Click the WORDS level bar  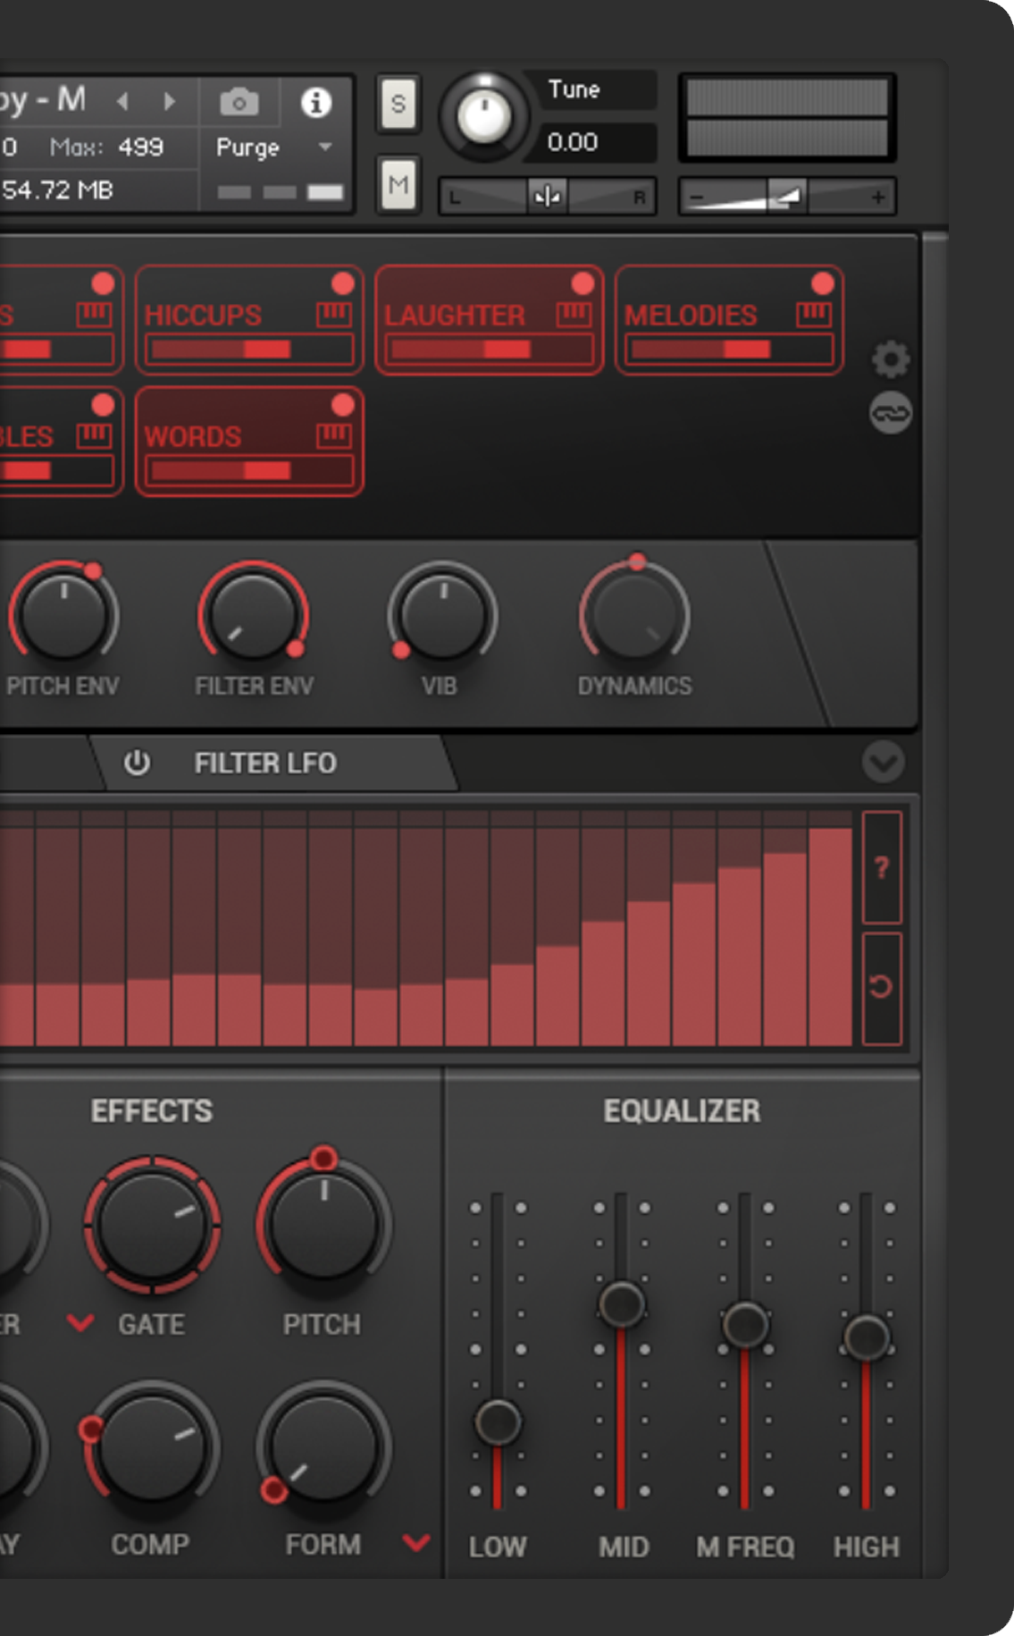click(249, 470)
